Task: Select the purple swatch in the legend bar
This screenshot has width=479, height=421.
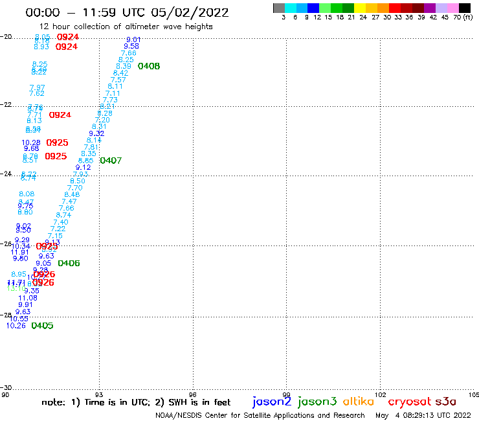Action: (x=430, y=8)
